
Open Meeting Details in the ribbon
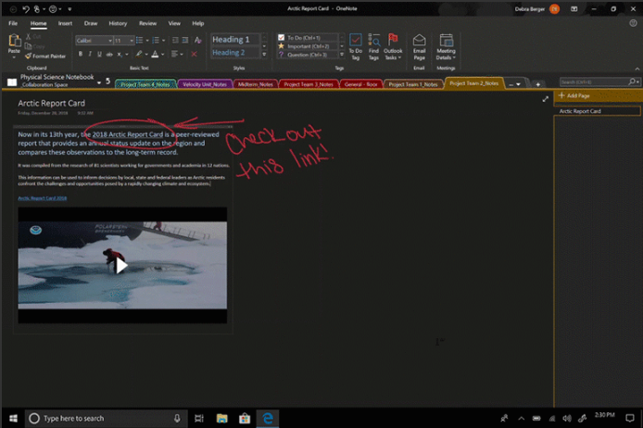(446, 46)
